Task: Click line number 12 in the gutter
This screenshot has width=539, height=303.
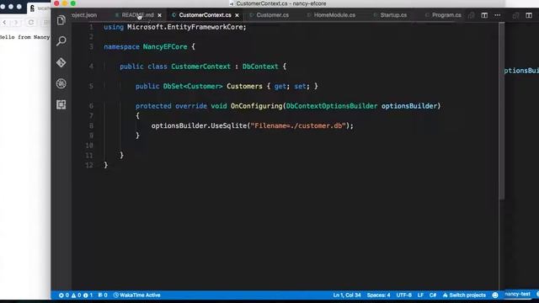Action: (89, 165)
